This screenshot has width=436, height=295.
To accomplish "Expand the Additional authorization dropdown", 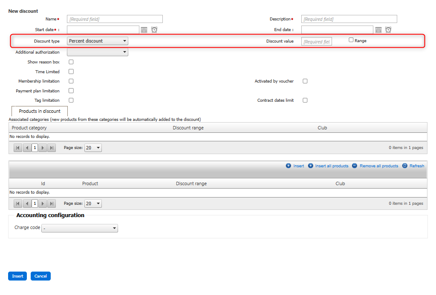I will (98, 52).
